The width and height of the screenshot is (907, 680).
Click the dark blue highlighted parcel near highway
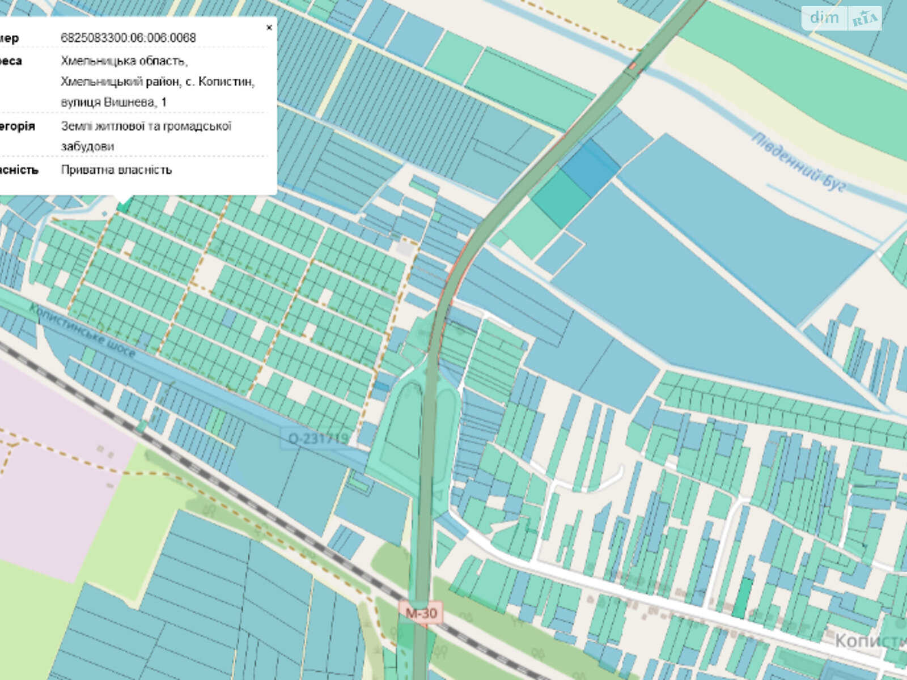[591, 168]
